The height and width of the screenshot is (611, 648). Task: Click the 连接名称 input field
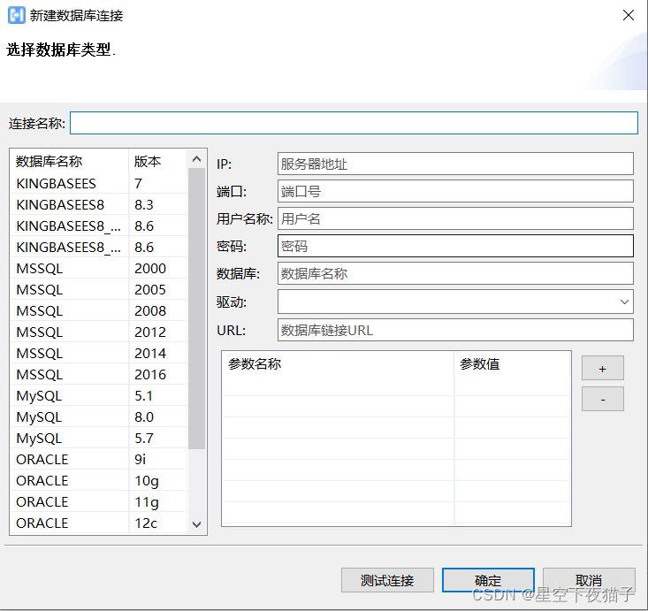(354, 123)
